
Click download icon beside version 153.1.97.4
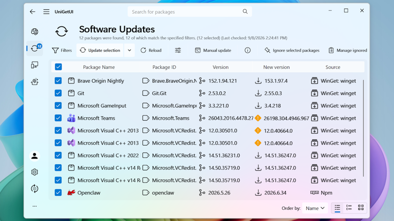click(x=258, y=81)
